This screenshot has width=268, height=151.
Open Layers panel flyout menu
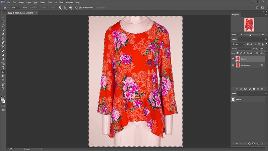coord(266,39)
